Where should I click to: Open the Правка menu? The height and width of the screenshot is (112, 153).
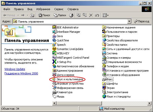pyautogui.click(x=19, y=9)
